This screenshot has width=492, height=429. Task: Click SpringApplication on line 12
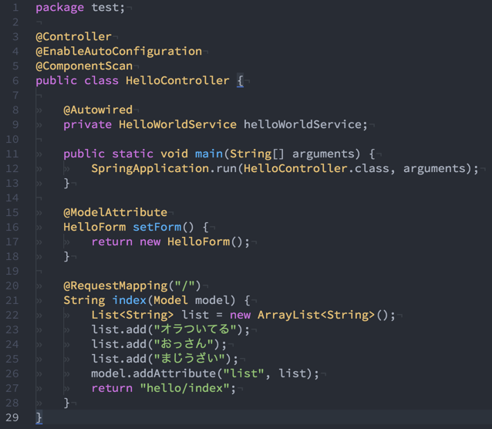click(150, 169)
